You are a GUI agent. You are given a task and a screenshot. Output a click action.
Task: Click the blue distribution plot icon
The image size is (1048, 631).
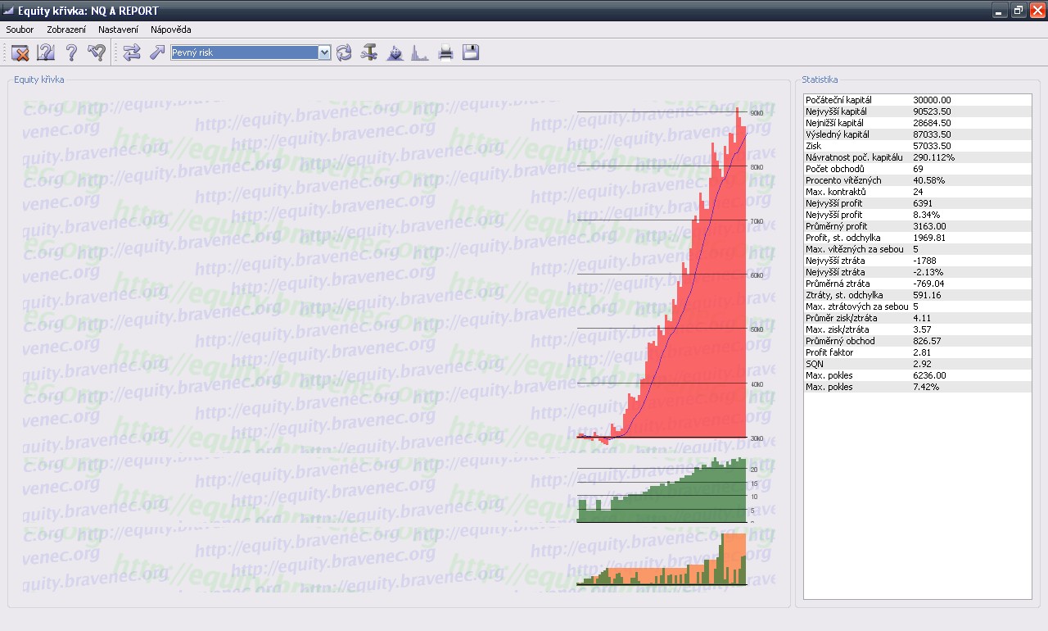tap(395, 52)
